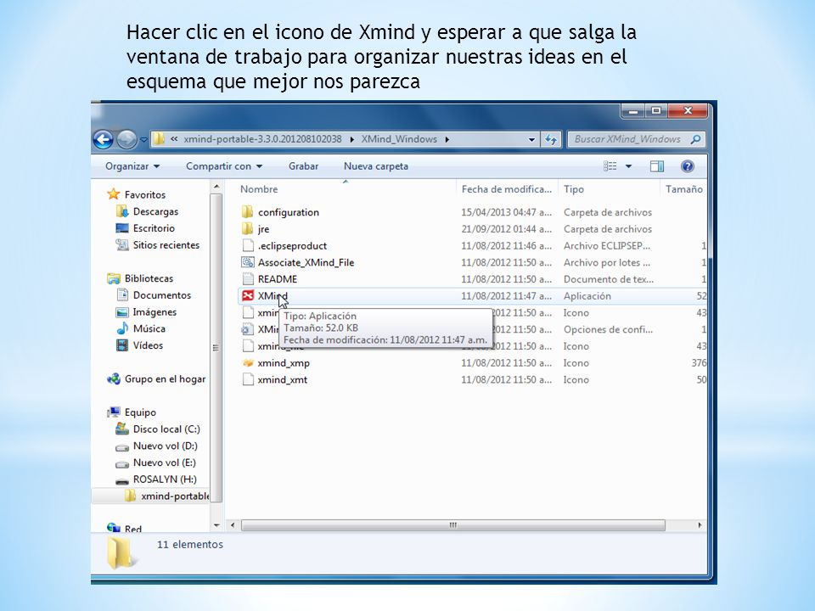Select the xmind_xmt file icon
The height and width of the screenshot is (611, 815).
tap(248, 379)
